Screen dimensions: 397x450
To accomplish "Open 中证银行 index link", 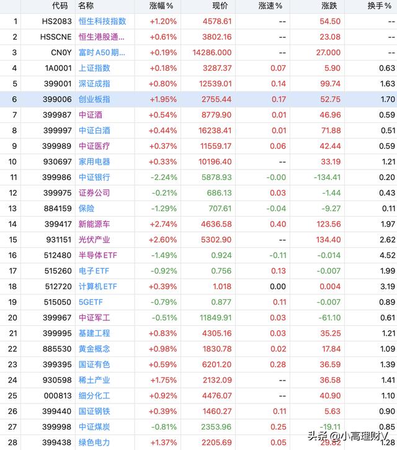I will click(x=94, y=177).
